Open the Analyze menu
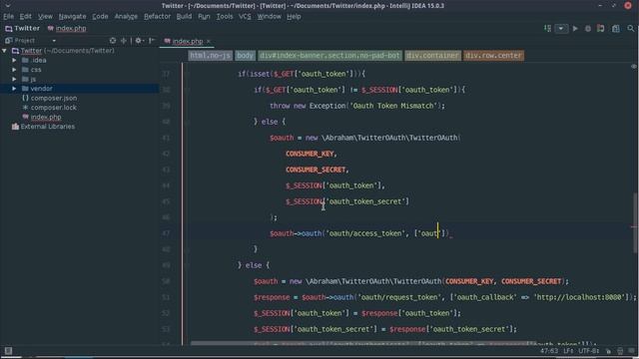 point(126,17)
